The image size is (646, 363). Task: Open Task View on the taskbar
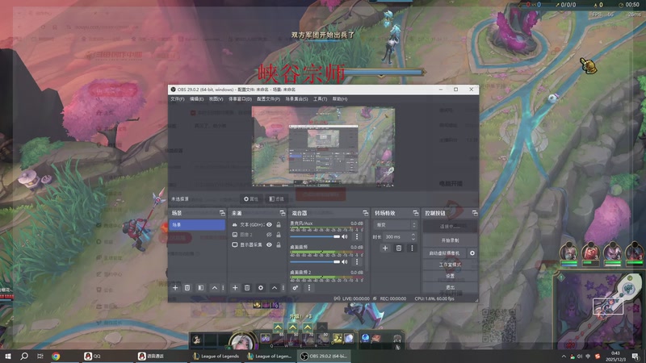coord(40,356)
